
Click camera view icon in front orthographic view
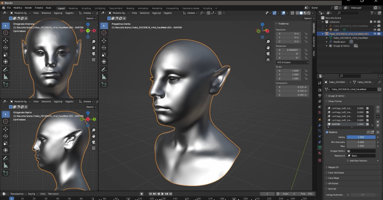pos(93,54)
